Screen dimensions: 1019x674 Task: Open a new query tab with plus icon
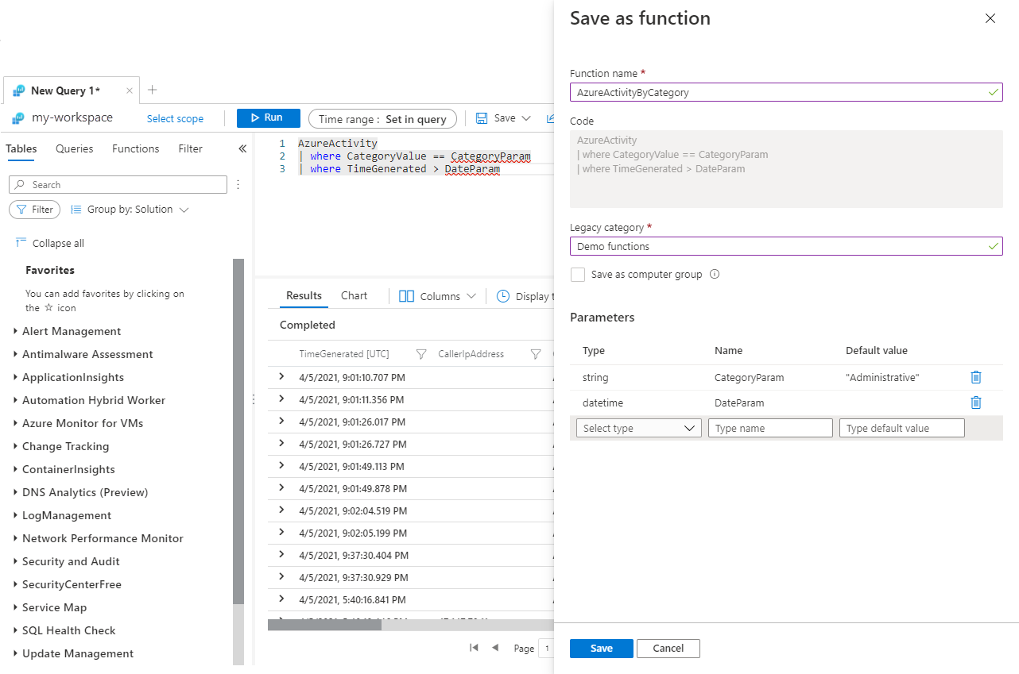pyautogui.click(x=153, y=90)
